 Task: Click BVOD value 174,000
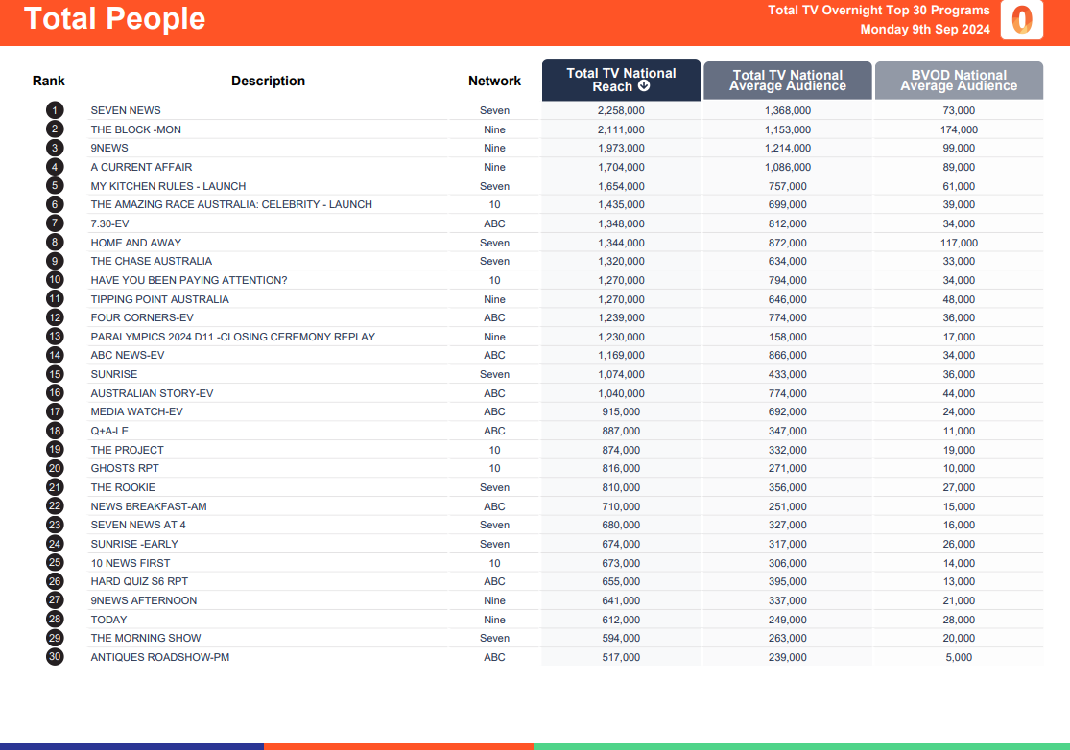[959, 129]
